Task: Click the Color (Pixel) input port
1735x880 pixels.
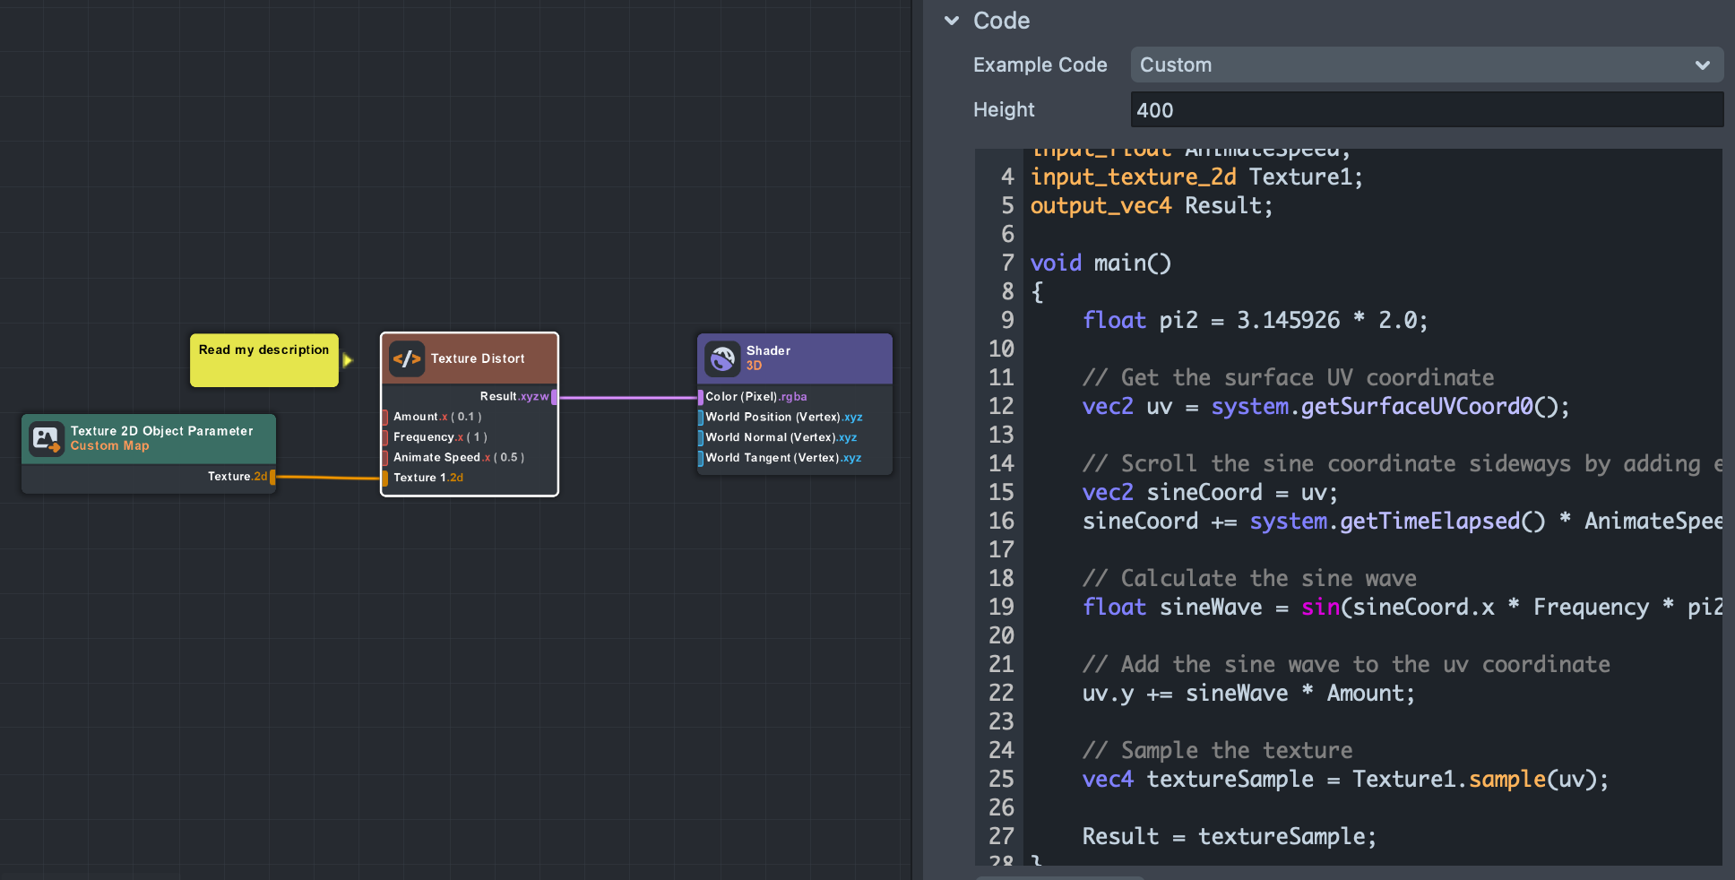Action: point(701,397)
